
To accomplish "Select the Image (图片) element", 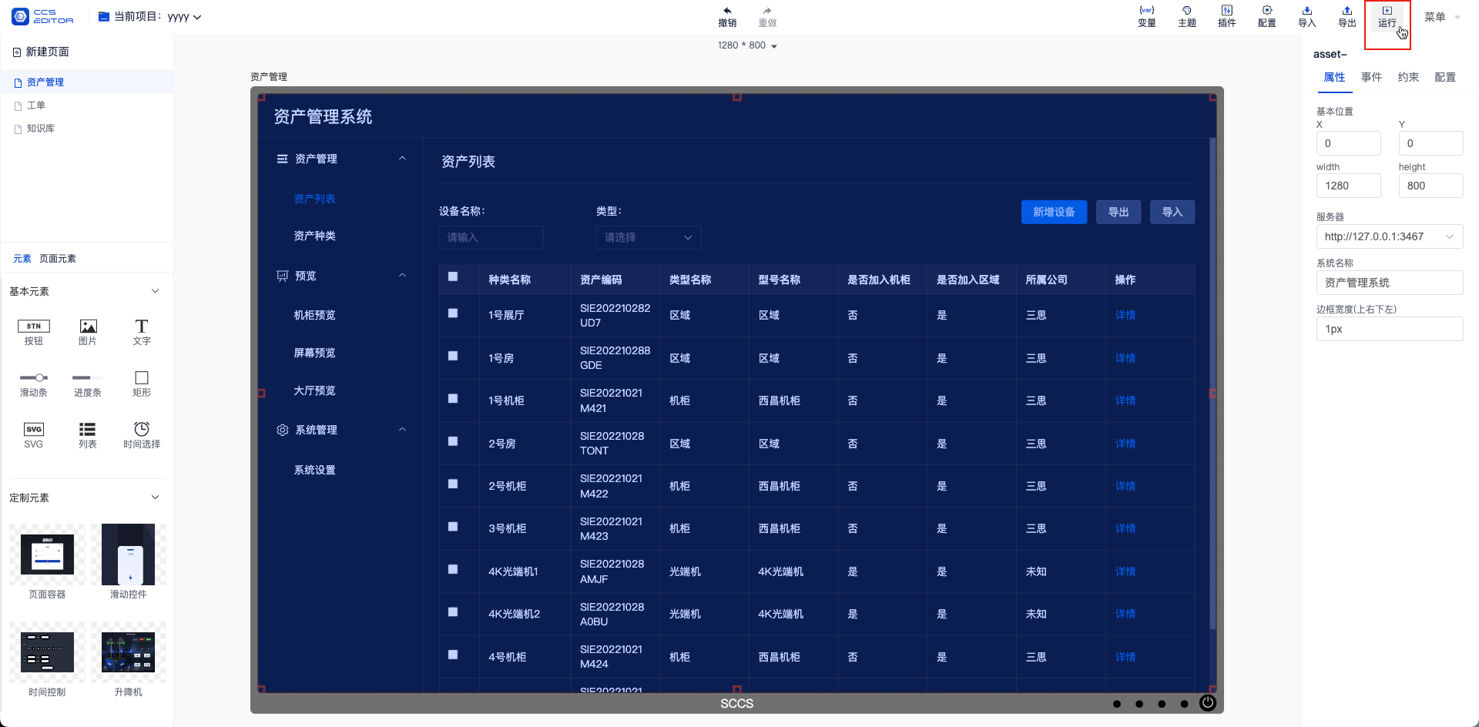I will (88, 333).
